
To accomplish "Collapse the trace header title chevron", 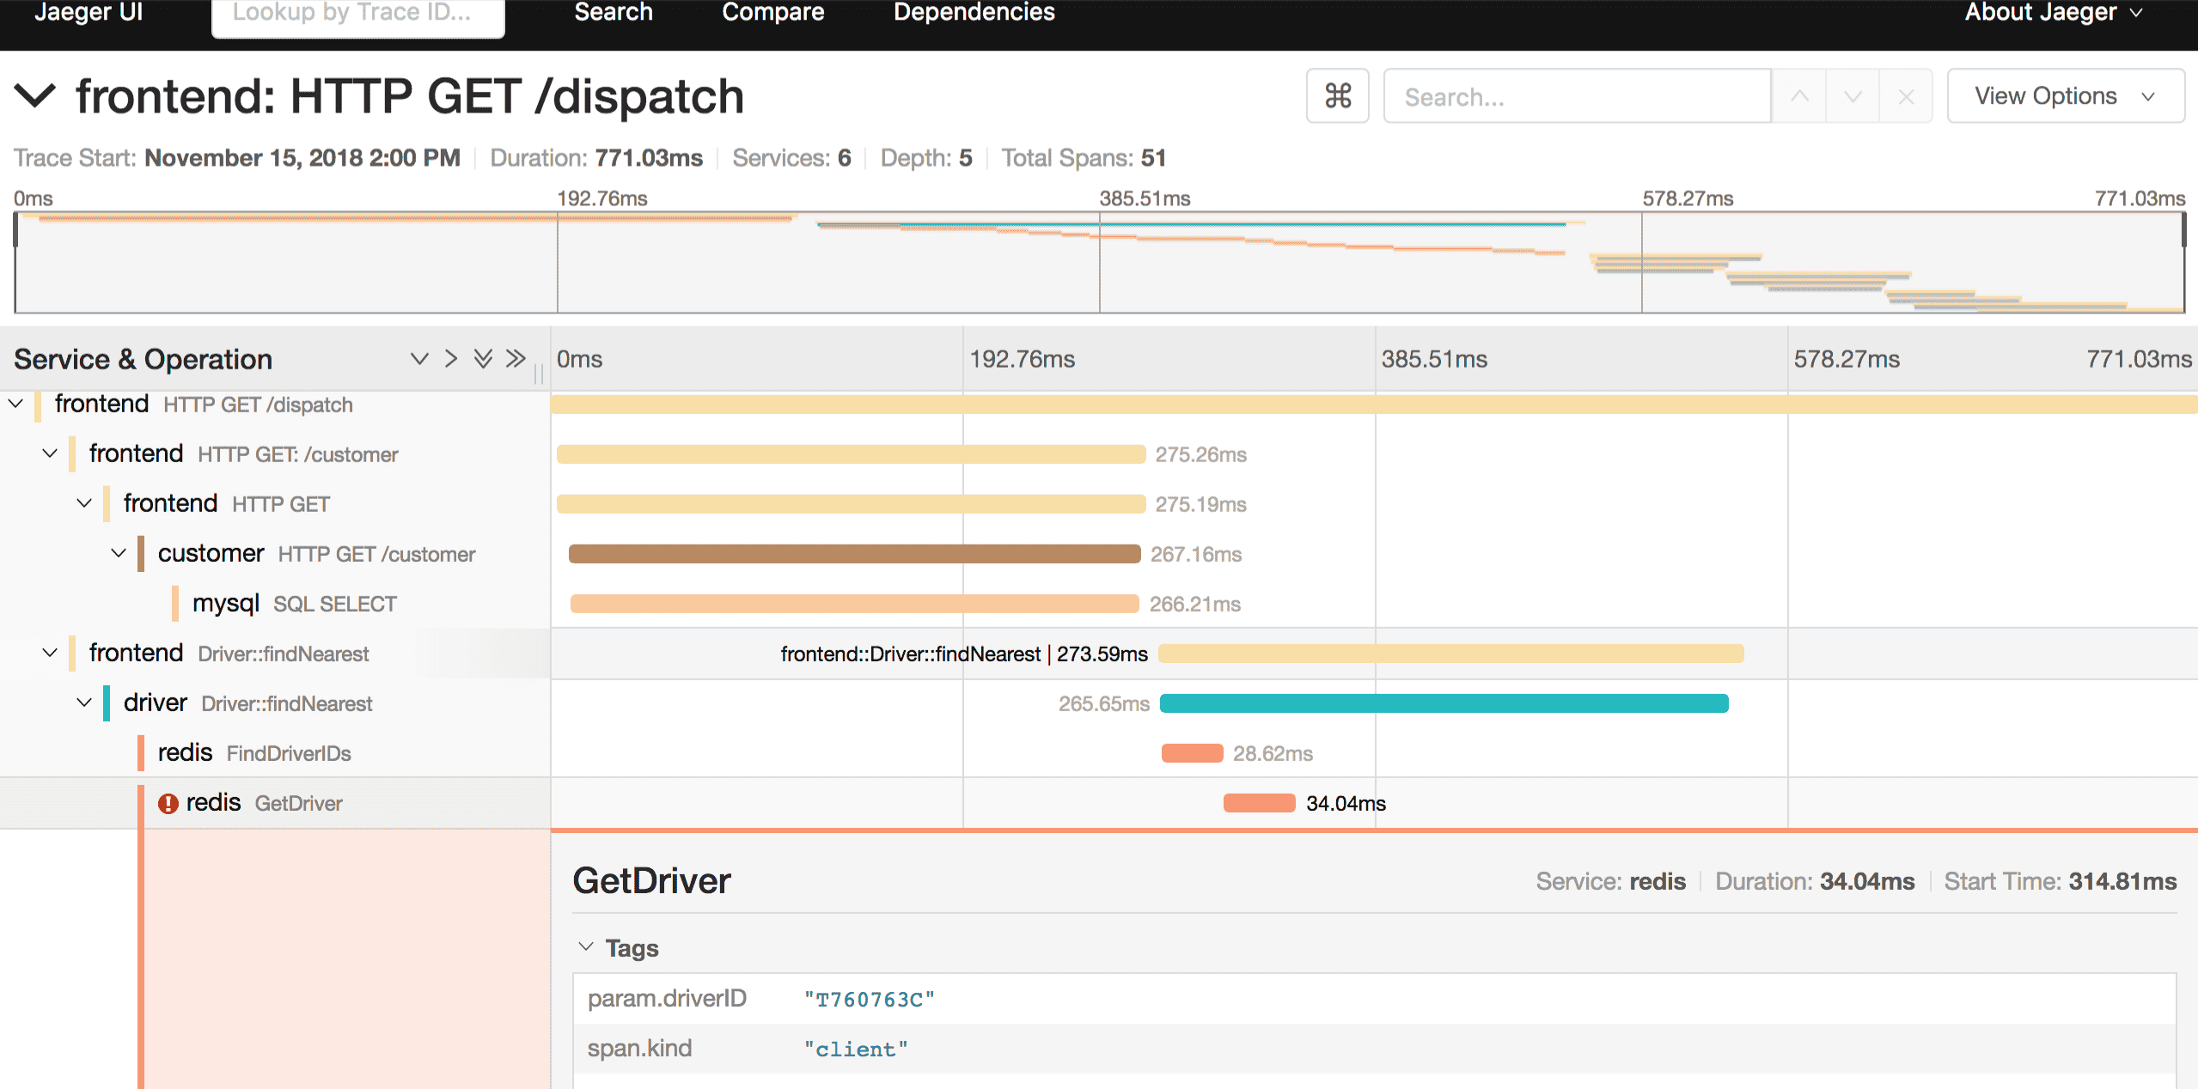I will pos(35,95).
